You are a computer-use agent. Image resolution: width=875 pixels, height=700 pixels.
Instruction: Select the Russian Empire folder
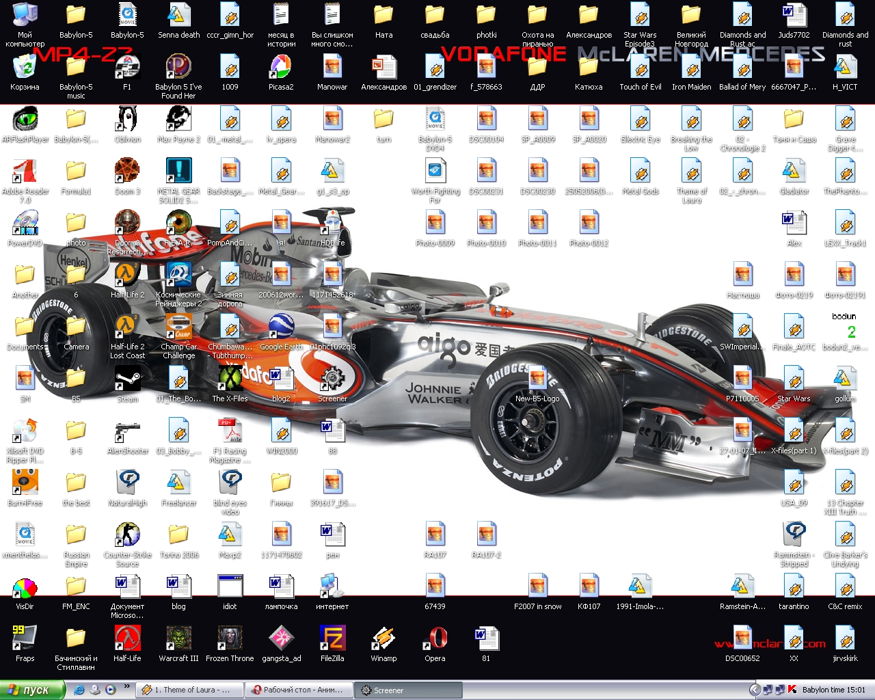click(76, 545)
